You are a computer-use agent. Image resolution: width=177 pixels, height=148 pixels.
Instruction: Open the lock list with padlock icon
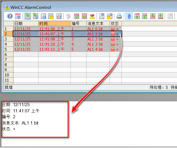(51, 16)
